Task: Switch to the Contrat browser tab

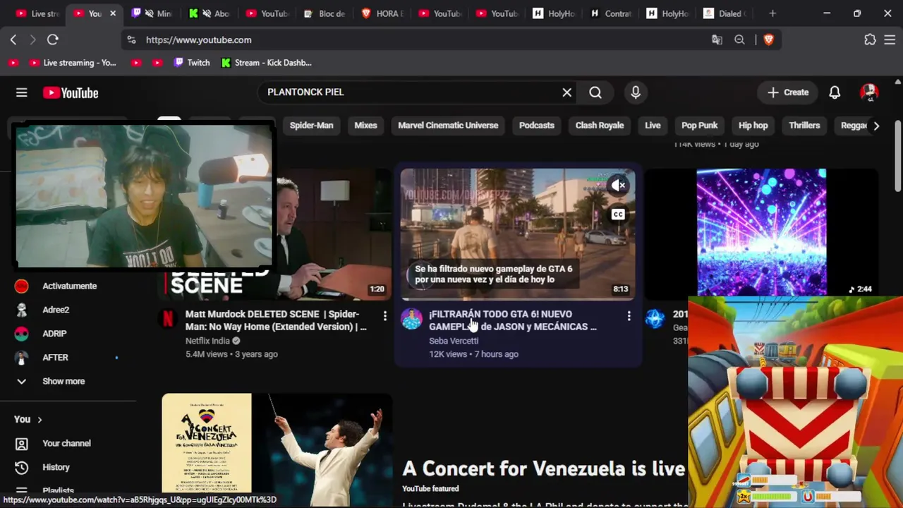Action: (x=611, y=13)
